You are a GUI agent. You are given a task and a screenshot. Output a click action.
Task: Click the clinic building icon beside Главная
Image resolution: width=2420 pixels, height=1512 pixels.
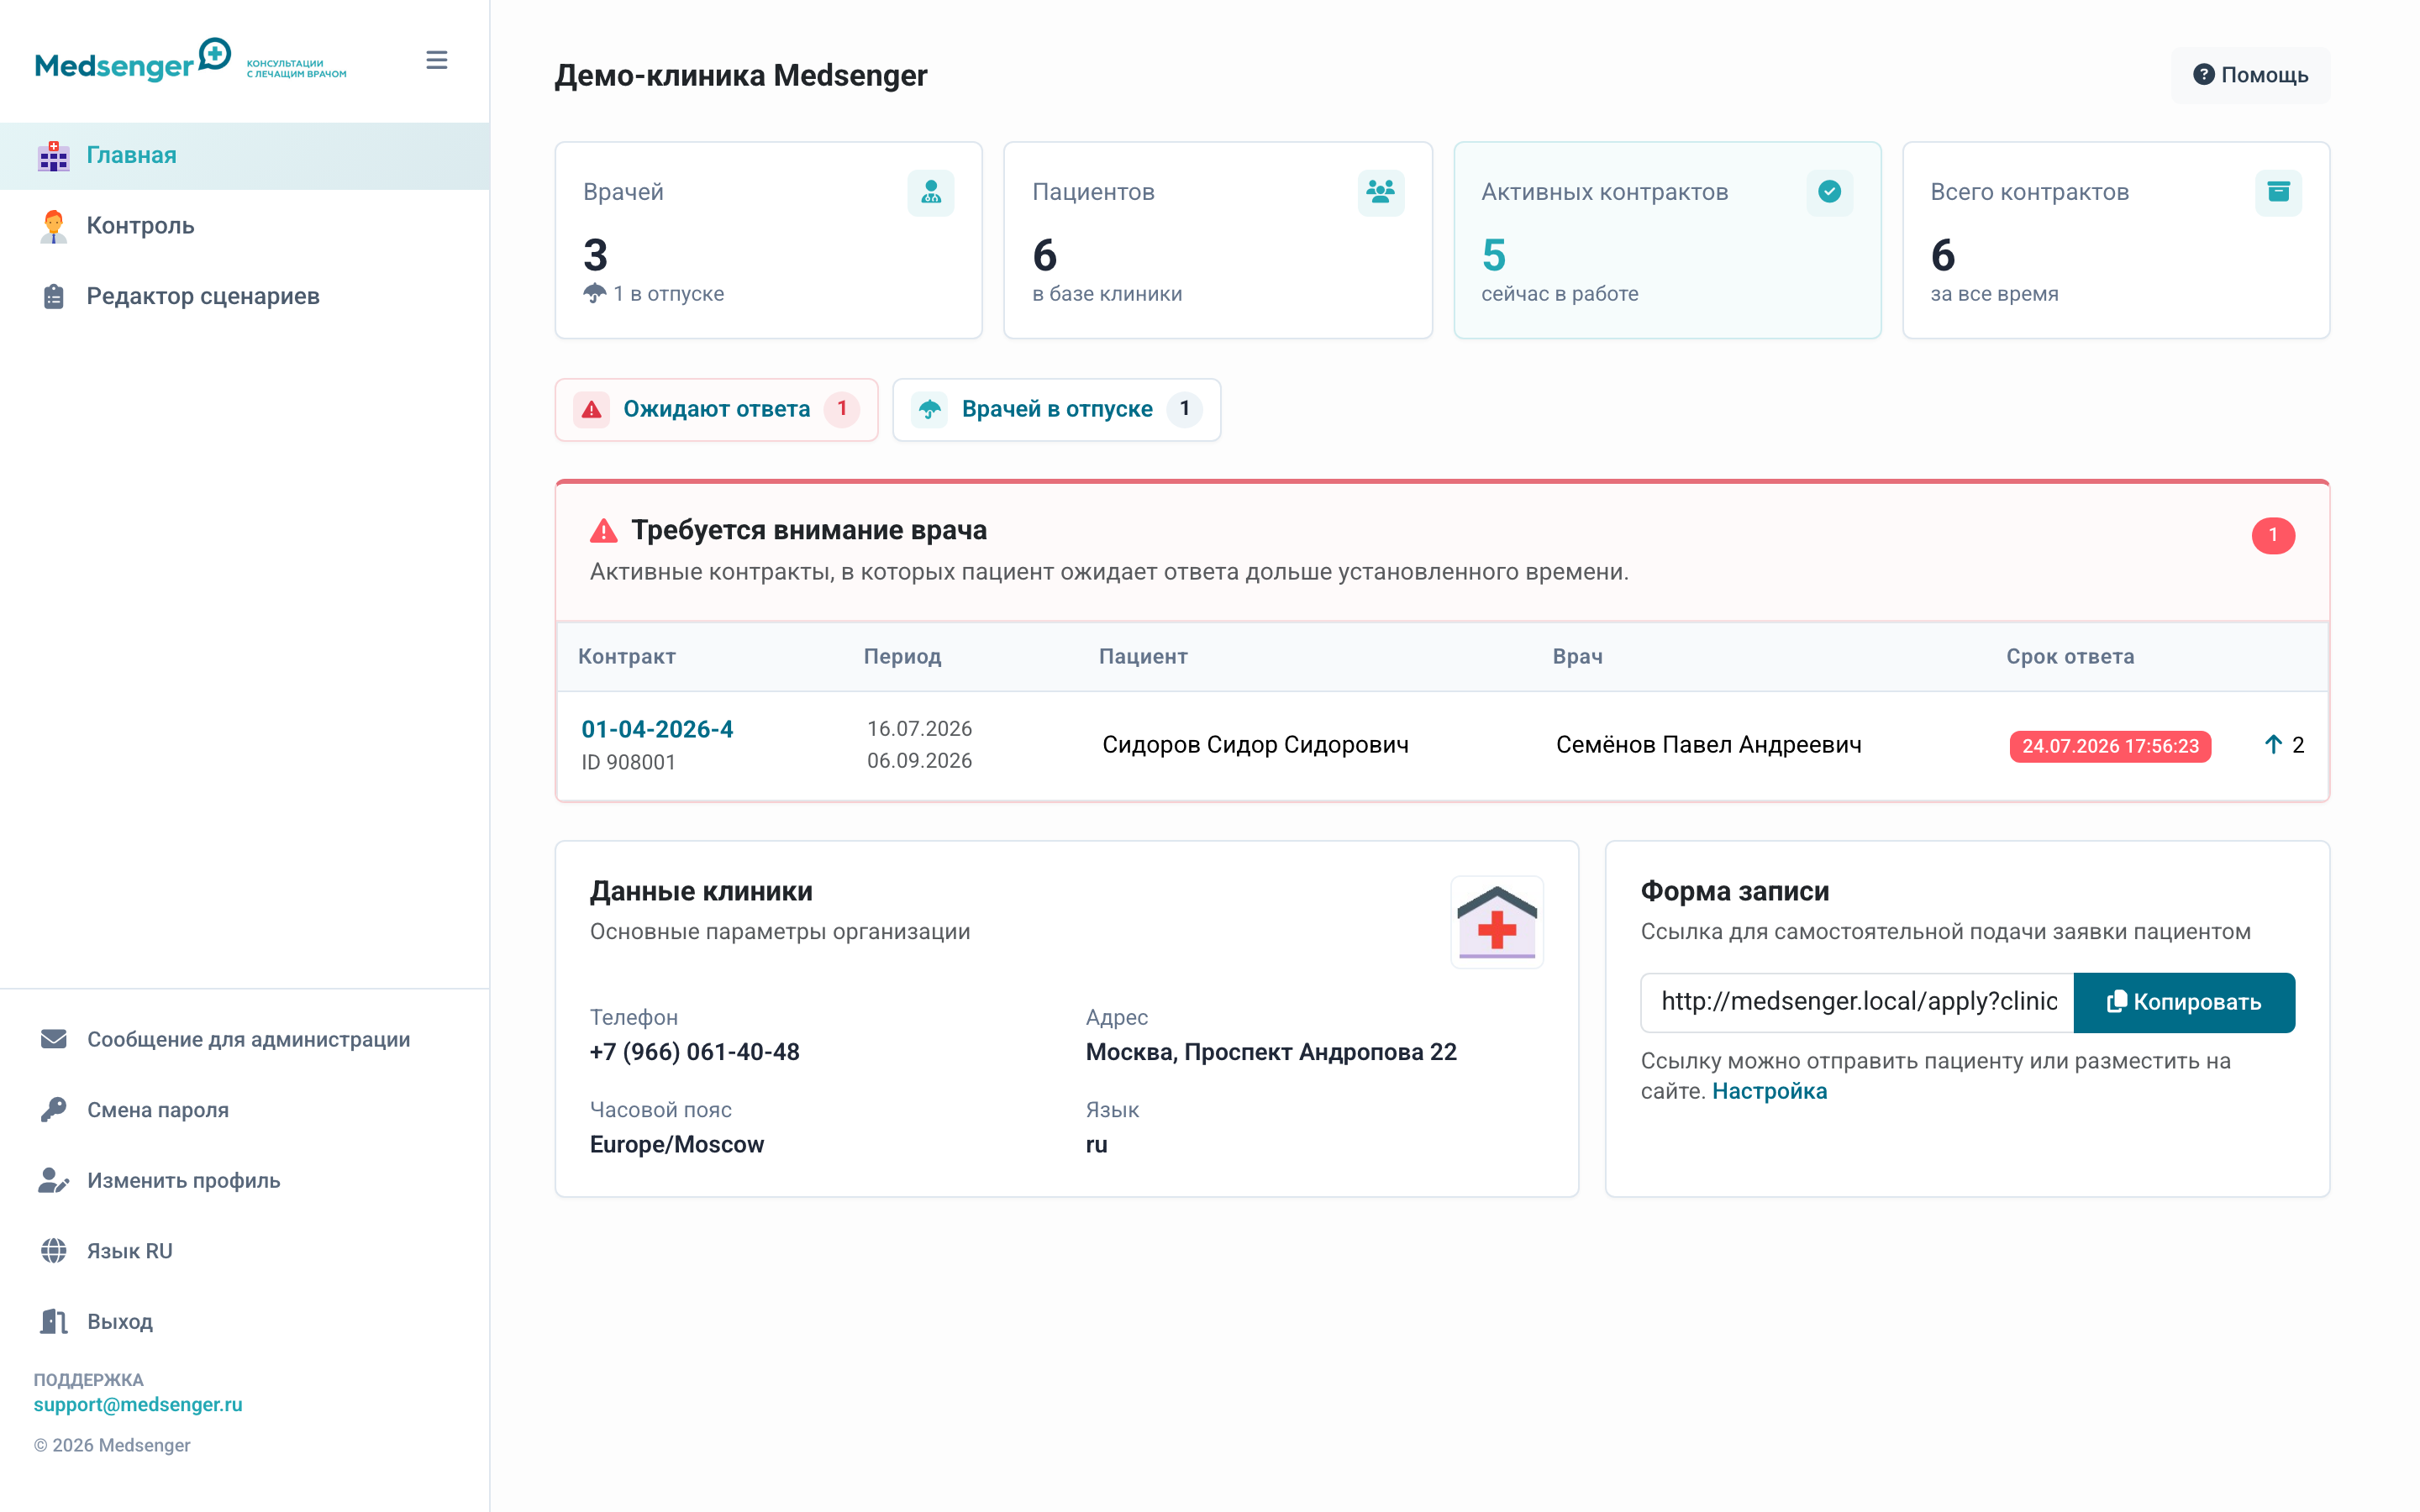54,156
